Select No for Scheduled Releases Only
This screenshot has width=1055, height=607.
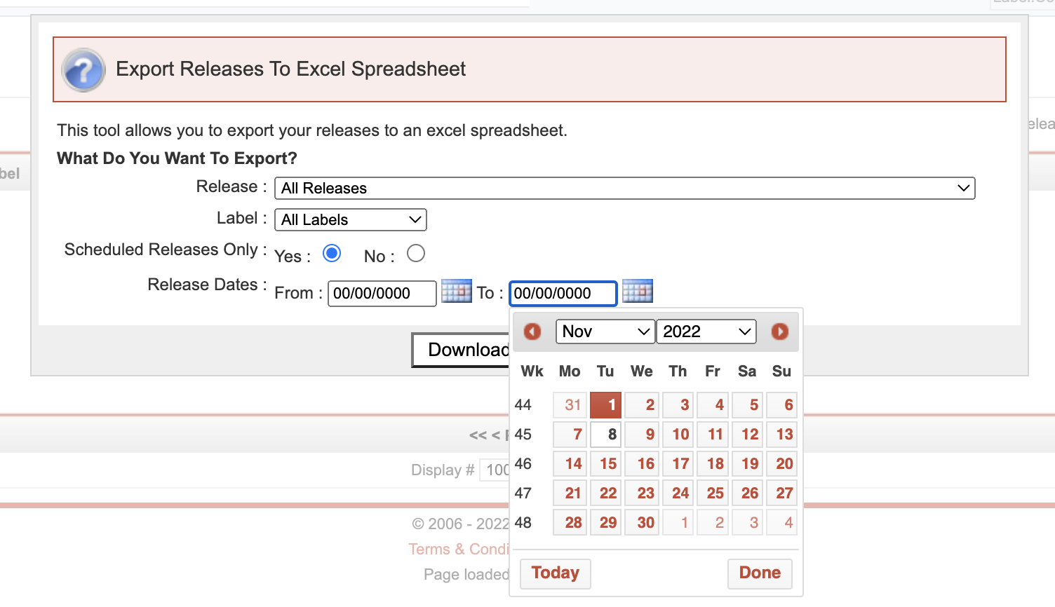tap(416, 254)
